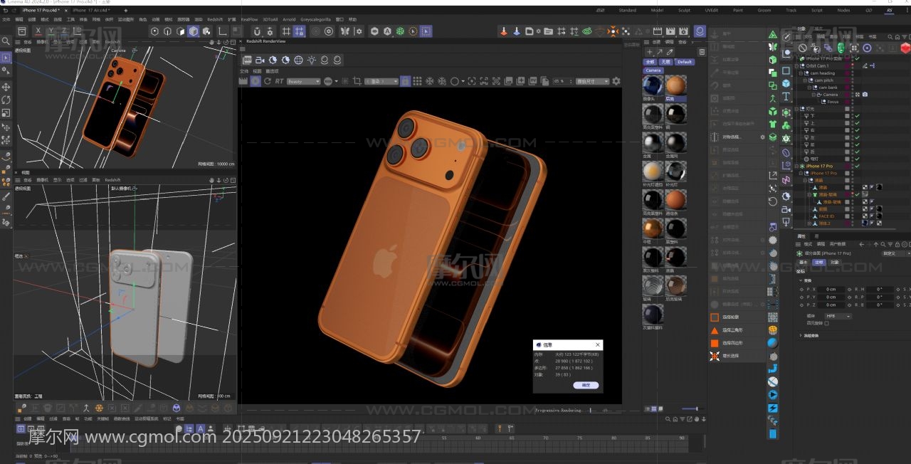The height and width of the screenshot is (464, 911).
Task: Activate the RenderView crop region icon
Action: click(x=357, y=81)
